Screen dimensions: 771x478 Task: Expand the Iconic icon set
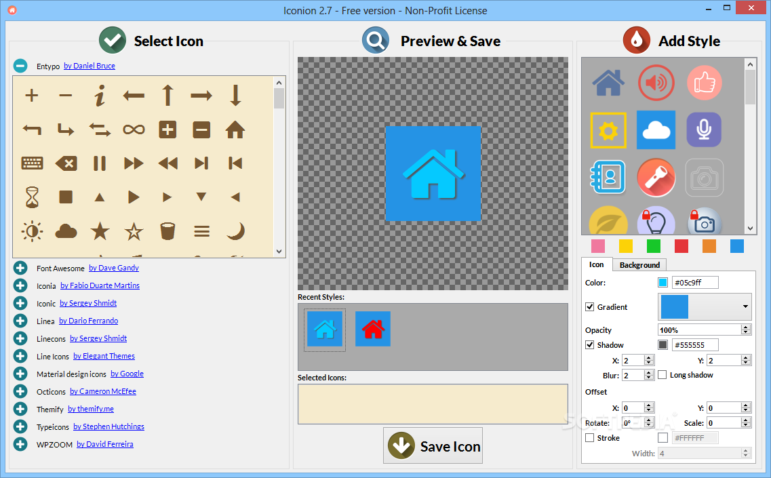click(20, 304)
